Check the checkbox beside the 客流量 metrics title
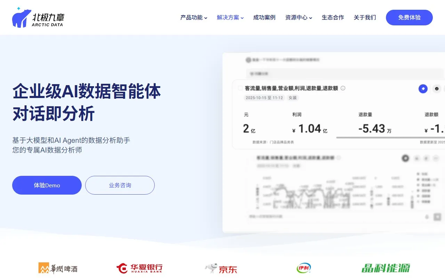Viewport: 445px width, 278px height. click(x=240, y=88)
